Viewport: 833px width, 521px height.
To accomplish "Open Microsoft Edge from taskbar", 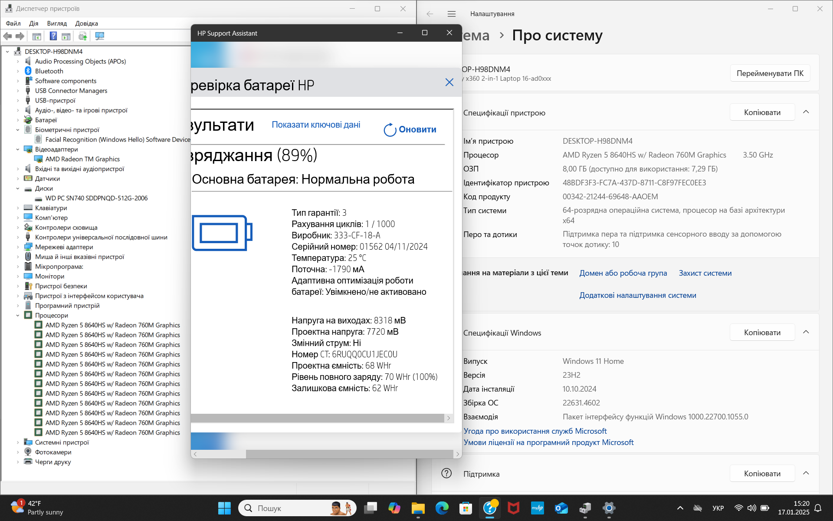I will [x=442, y=508].
